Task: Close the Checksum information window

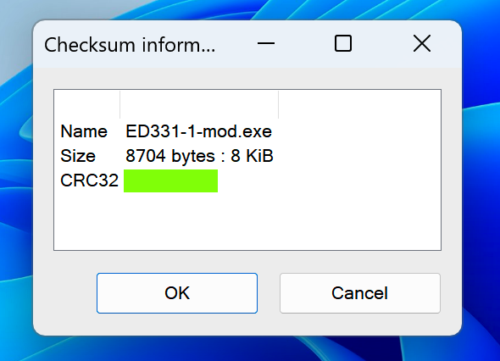Action: click(x=422, y=43)
